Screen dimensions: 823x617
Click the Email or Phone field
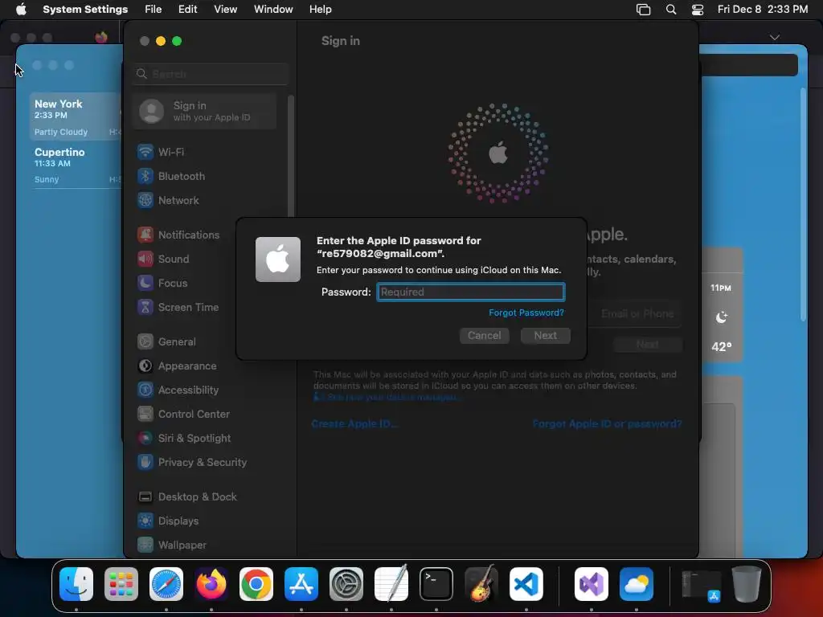coord(635,314)
